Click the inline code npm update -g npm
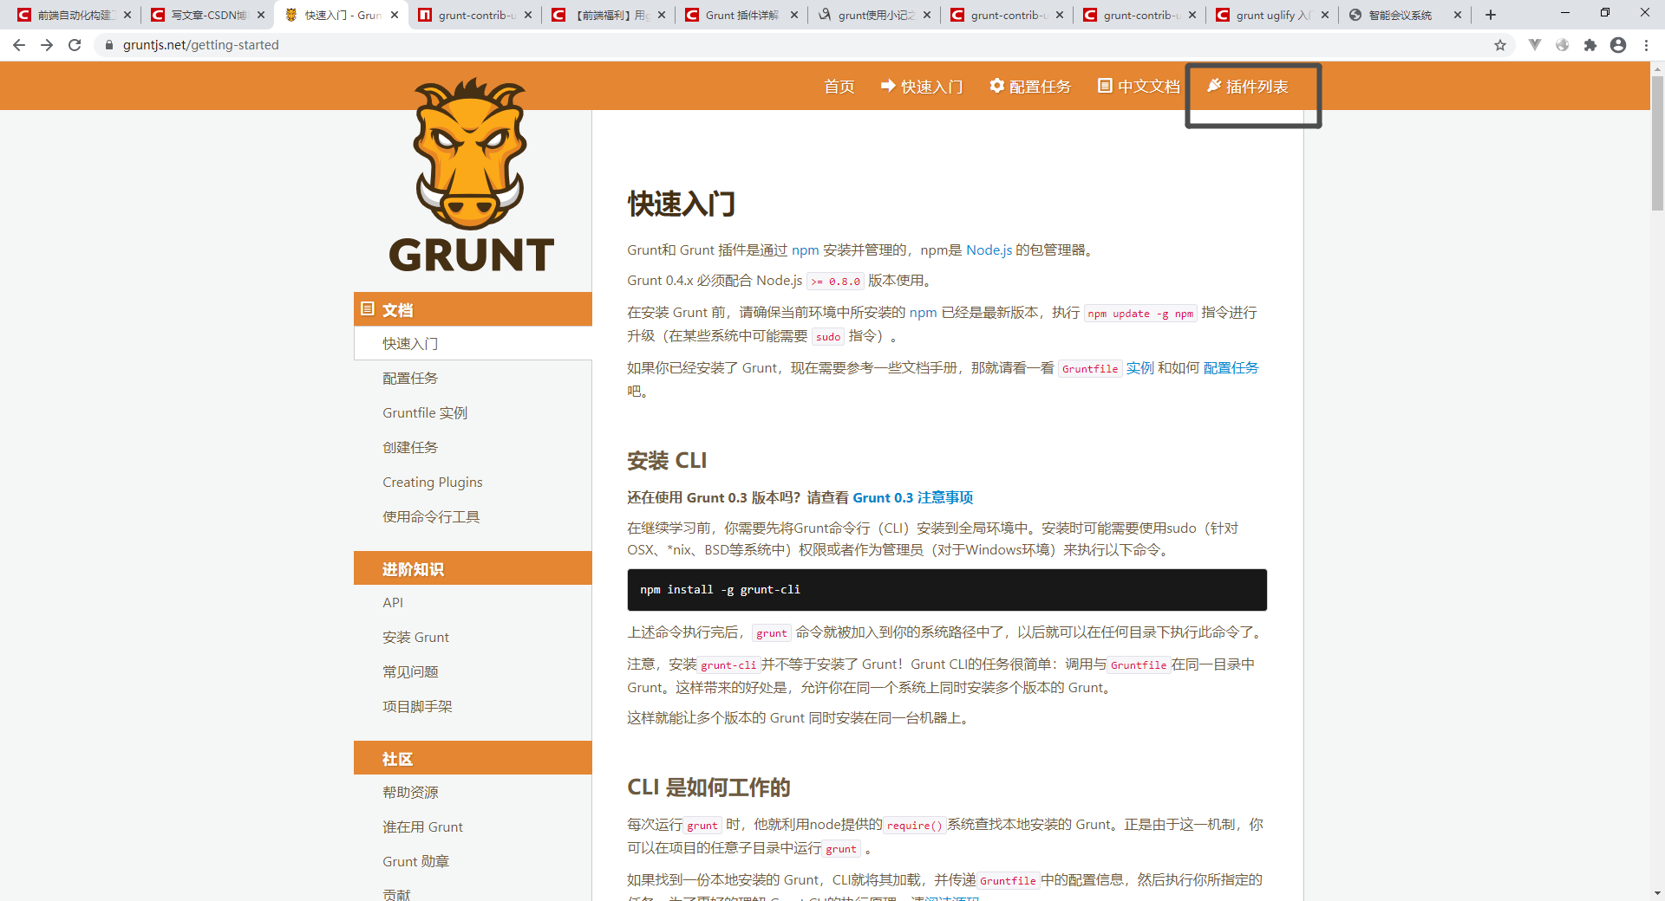Viewport: 1665px width, 901px height. pos(1140,314)
